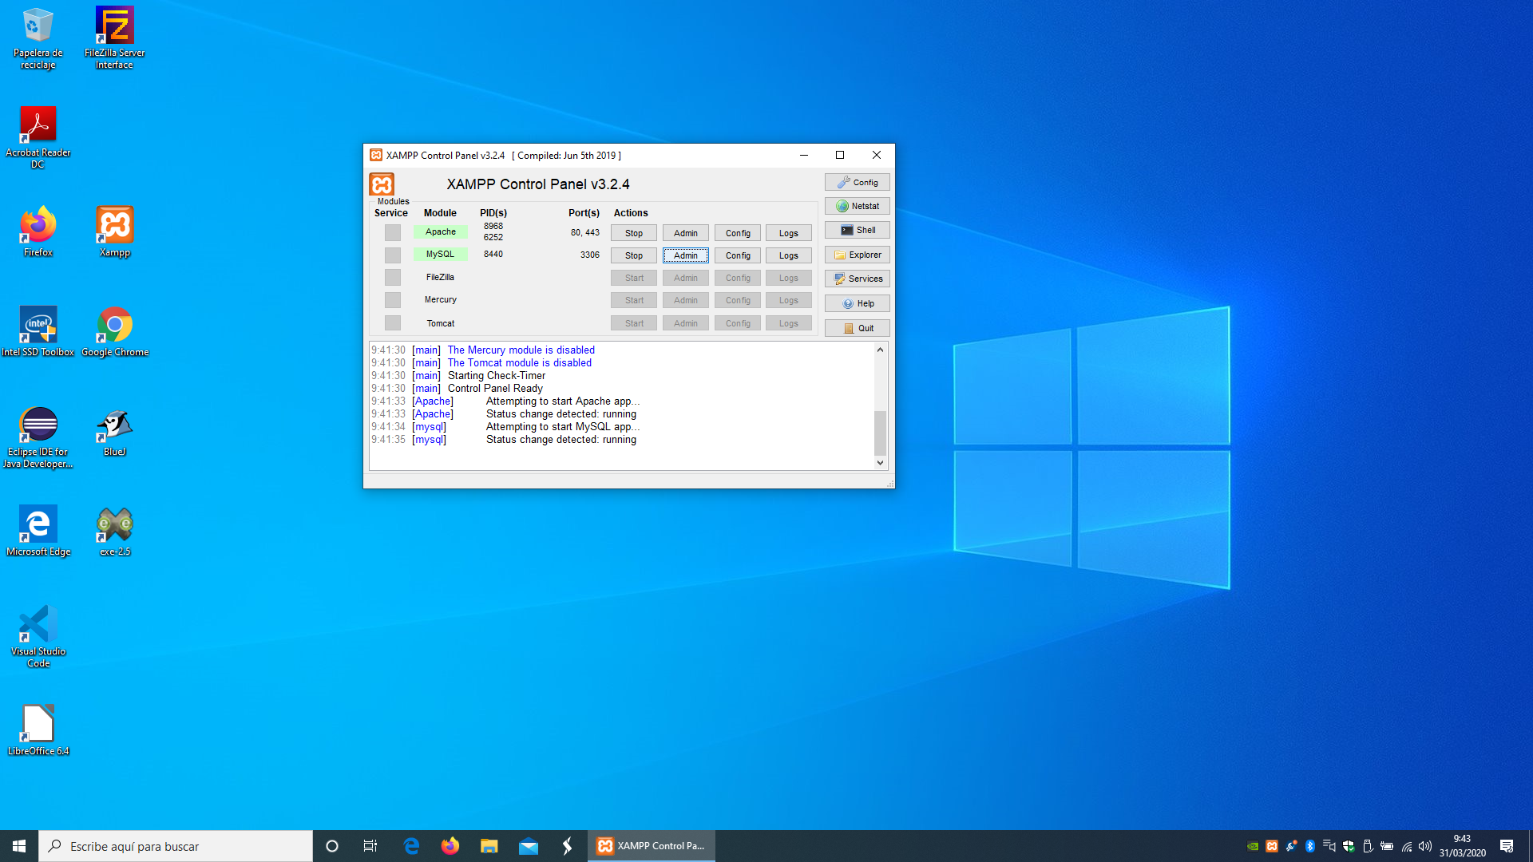Screen dimensions: 1533x862
Task: Stop the MySQL module
Action: [634, 255]
